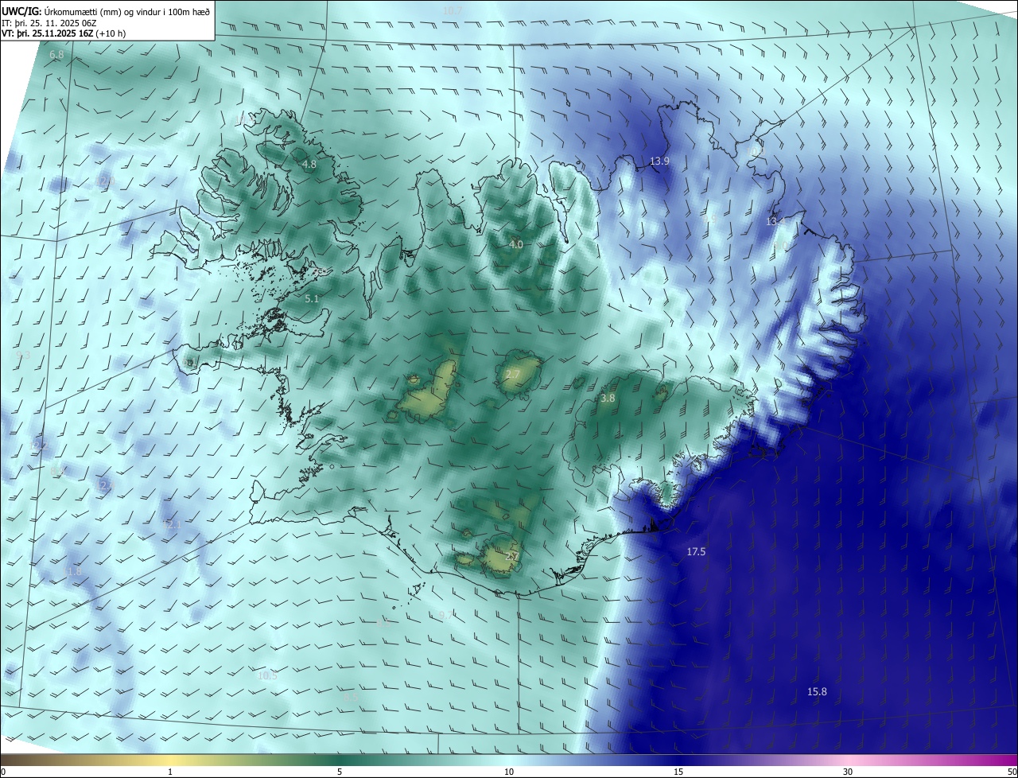Click the 9.3 value at west edge
The image size is (1018, 778).
tap(22, 356)
